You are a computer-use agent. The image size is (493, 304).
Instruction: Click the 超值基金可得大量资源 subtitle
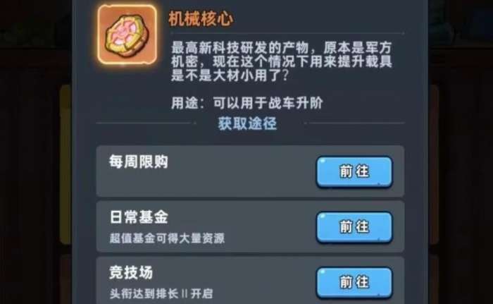[x=168, y=238]
